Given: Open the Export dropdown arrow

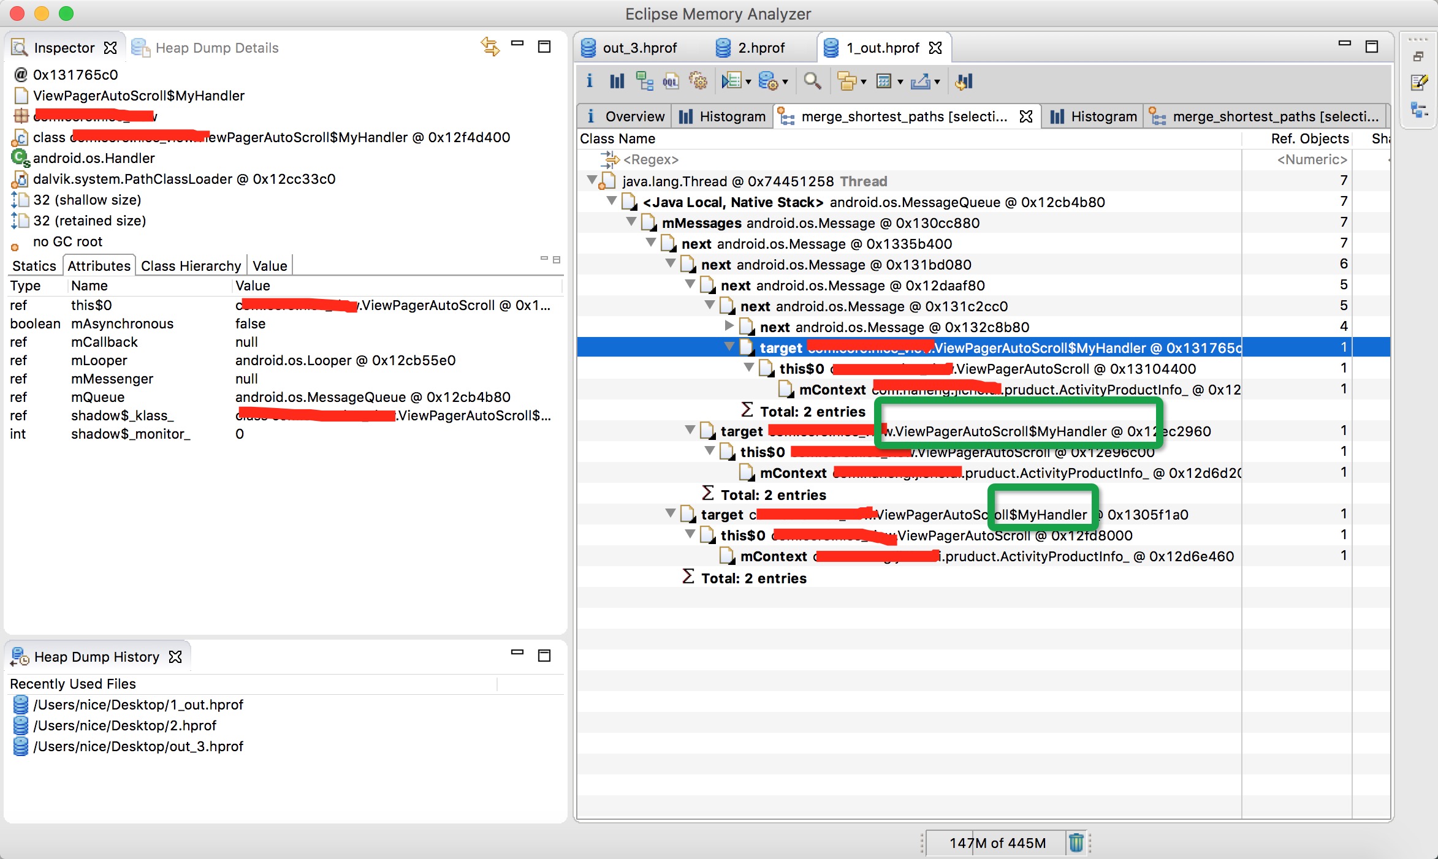Looking at the screenshot, I should [937, 82].
